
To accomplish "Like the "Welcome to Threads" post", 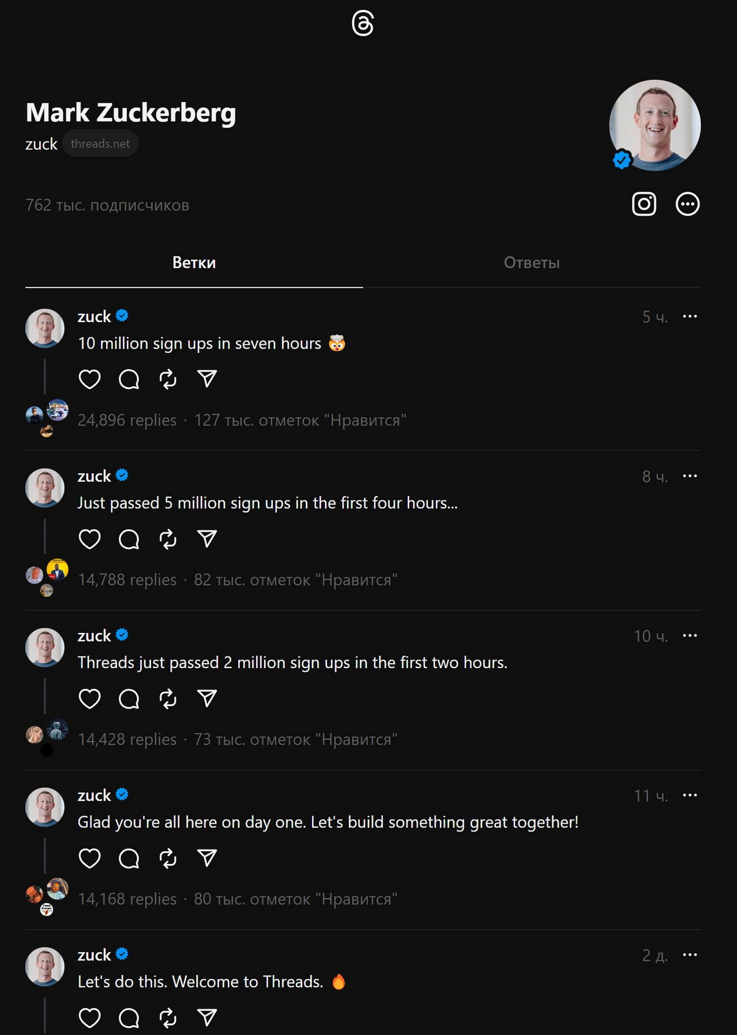I will (90, 1018).
